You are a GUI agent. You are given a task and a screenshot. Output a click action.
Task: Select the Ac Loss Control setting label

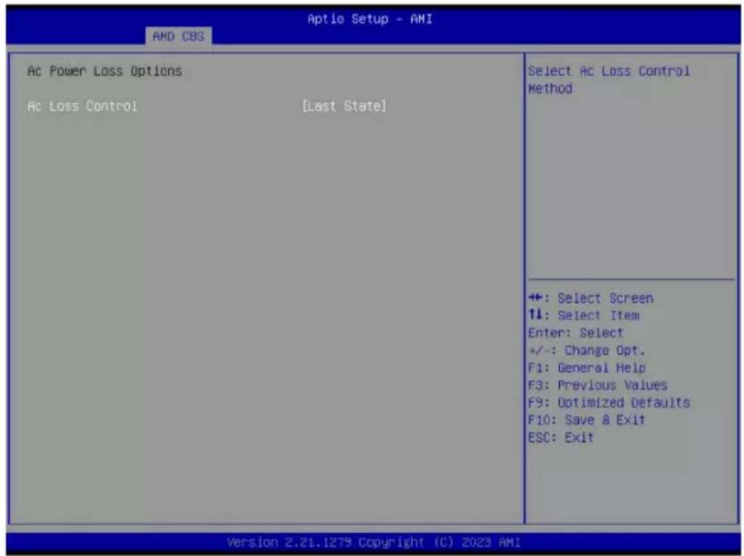point(83,106)
